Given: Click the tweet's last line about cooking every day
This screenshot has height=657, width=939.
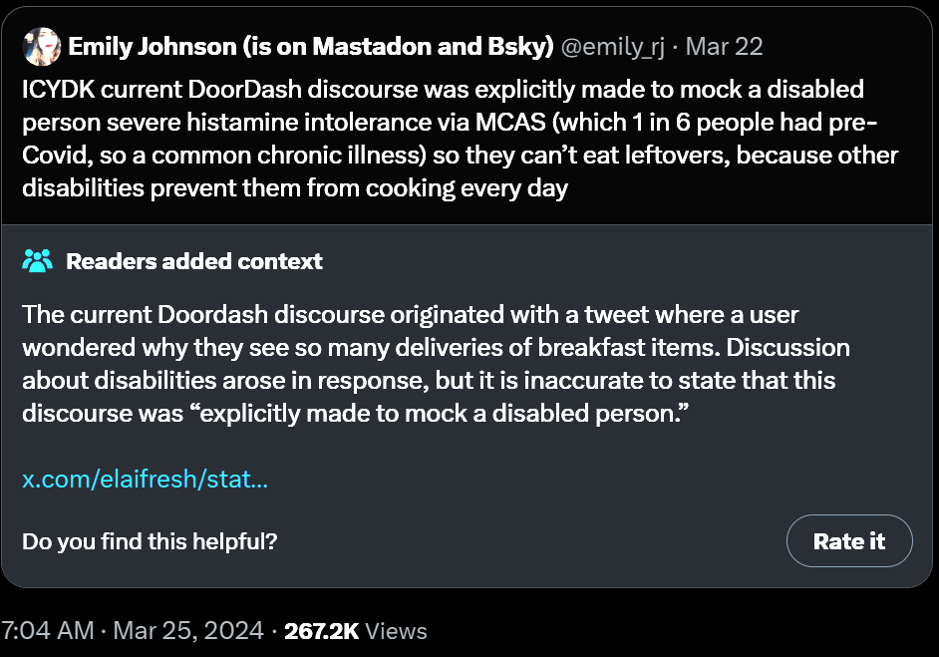Looking at the screenshot, I should tap(295, 188).
